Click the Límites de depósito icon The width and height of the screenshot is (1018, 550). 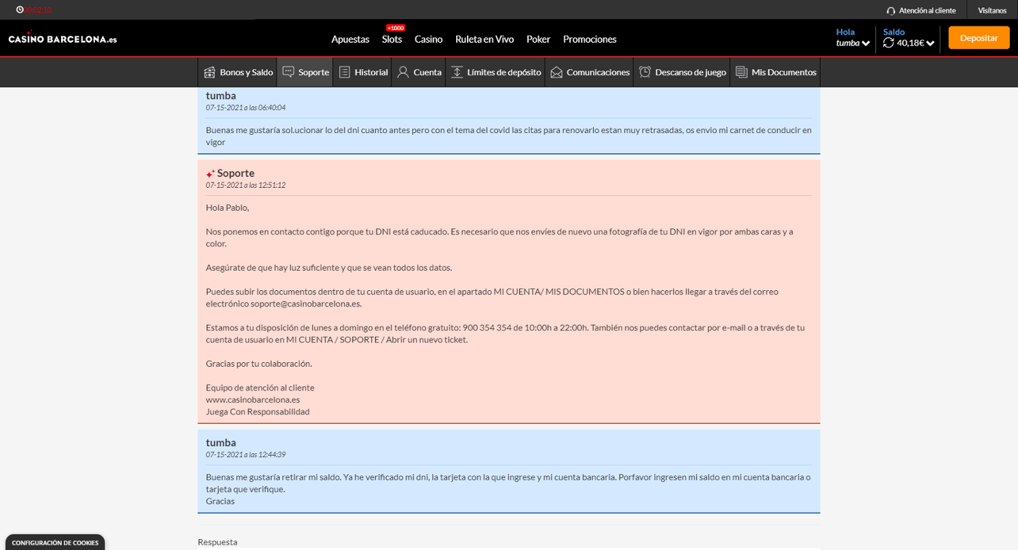click(x=457, y=72)
